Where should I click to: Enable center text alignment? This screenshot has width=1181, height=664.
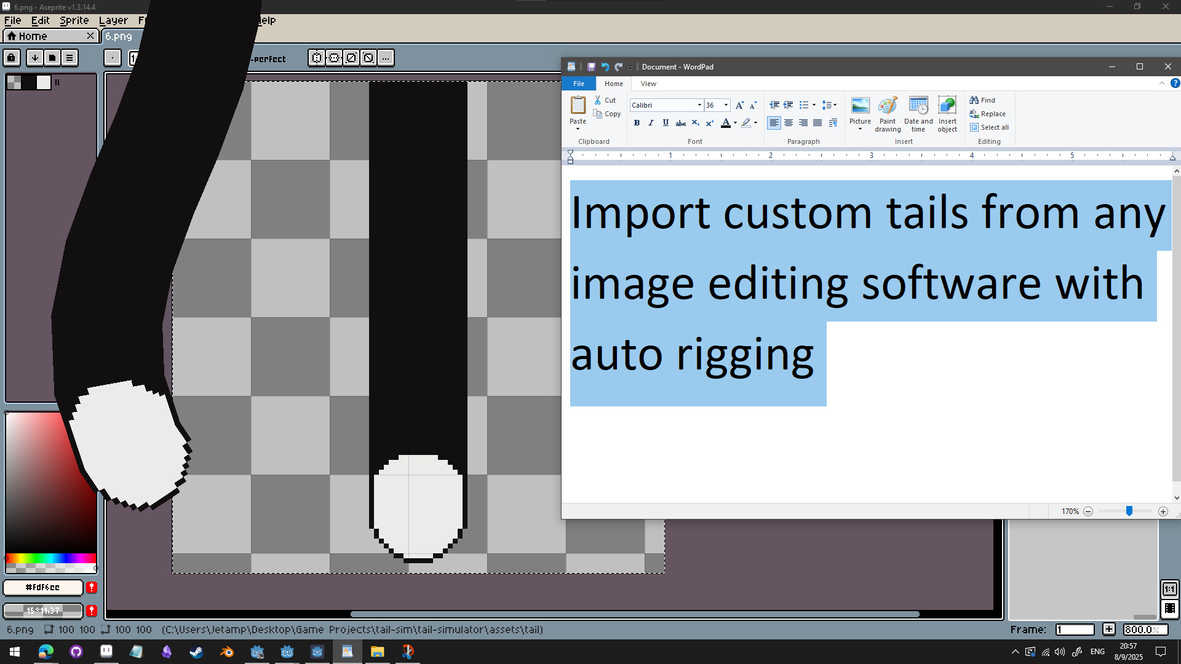coord(789,123)
